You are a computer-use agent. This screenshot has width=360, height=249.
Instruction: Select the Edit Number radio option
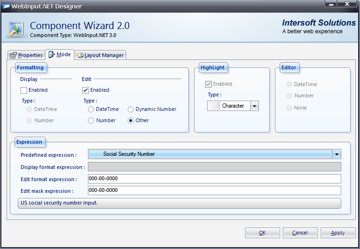[x=91, y=121]
